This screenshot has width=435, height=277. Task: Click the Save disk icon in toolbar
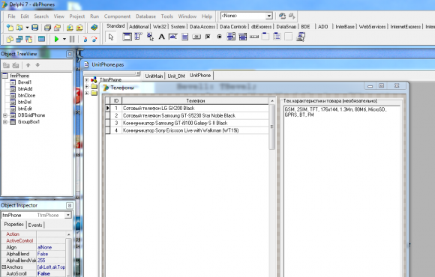34,28
